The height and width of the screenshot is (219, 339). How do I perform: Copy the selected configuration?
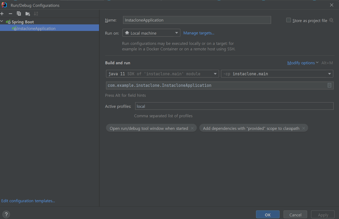tap(19, 14)
